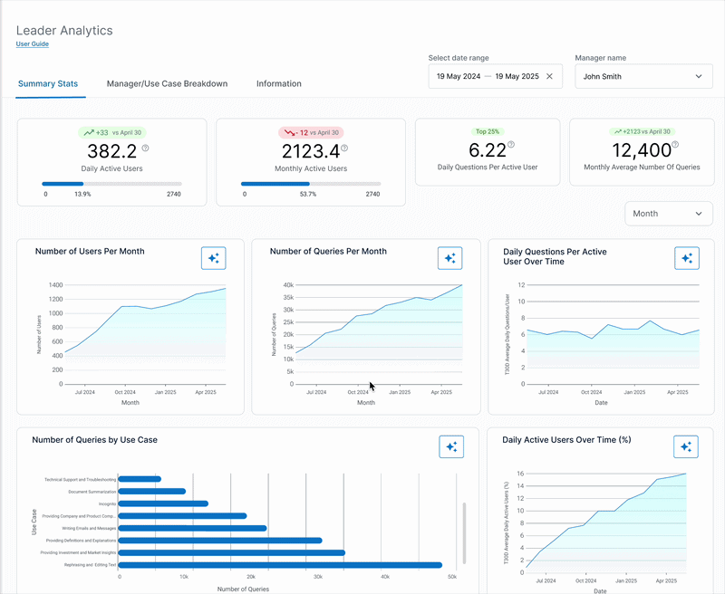Open AI insights for Number of Queries Per Month
The height and width of the screenshot is (594, 725).
pyautogui.click(x=449, y=258)
